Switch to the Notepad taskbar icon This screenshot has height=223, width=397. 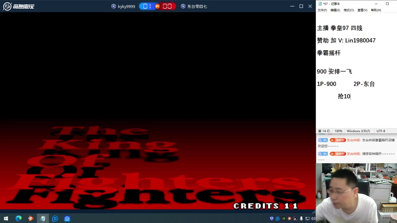coord(43,219)
